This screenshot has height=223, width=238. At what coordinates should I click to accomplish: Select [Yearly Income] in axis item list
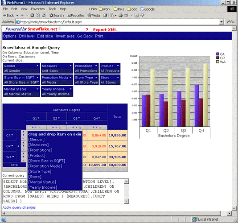click(43, 187)
